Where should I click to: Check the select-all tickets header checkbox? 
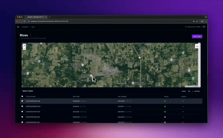click(22, 96)
